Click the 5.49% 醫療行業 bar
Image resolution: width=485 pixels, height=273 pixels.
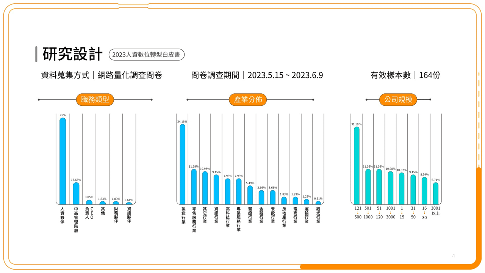point(250,195)
